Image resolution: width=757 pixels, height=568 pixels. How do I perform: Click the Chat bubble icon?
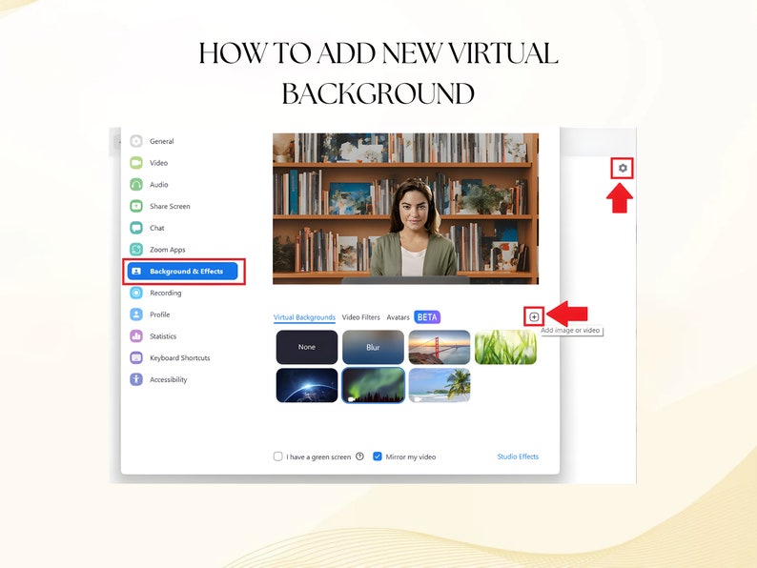pos(136,228)
